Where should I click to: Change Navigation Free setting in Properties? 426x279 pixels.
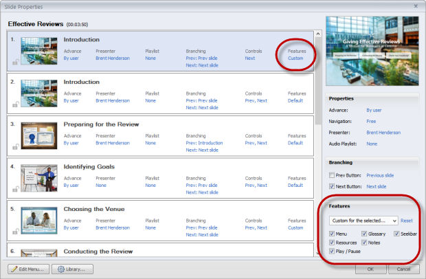coord(371,120)
